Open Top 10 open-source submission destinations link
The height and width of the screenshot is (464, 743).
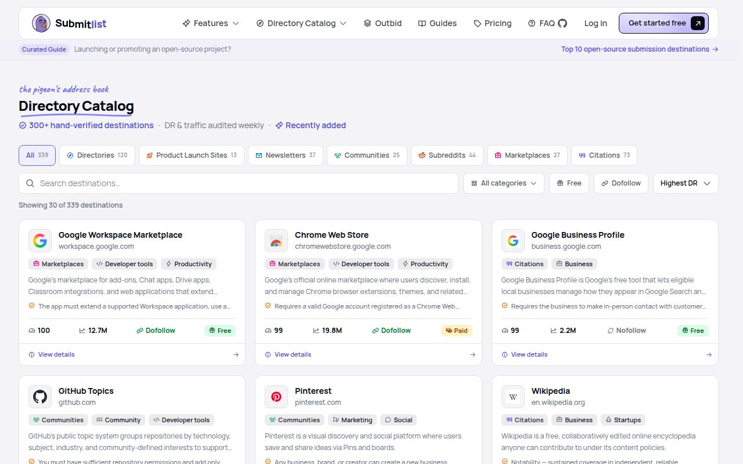pos(640,49)
